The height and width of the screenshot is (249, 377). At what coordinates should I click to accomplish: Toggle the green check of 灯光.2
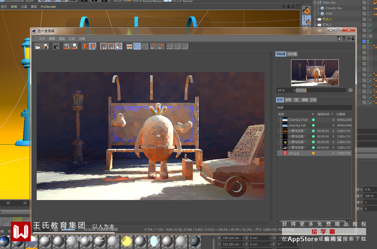tap(371, 19)
